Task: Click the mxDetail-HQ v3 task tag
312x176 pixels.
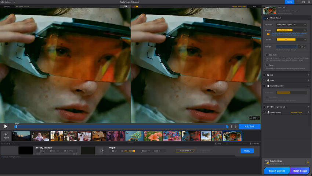Action: point(185,151)
